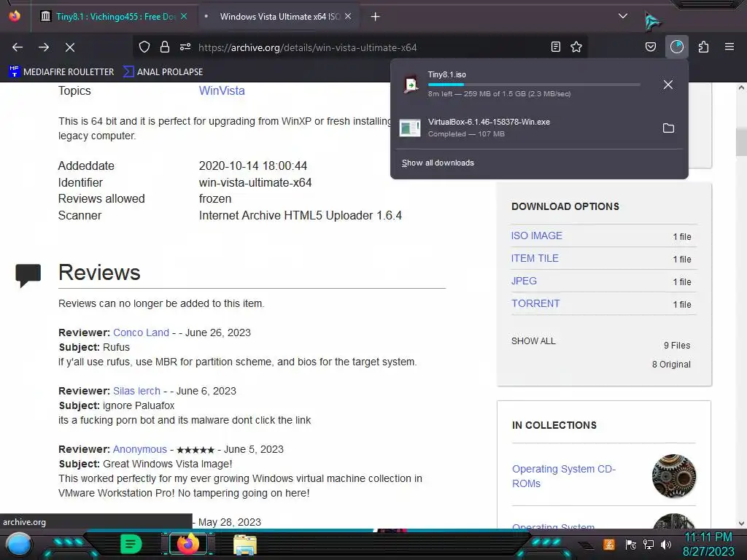Click the scrollbar up arrow

coord(741,88)
